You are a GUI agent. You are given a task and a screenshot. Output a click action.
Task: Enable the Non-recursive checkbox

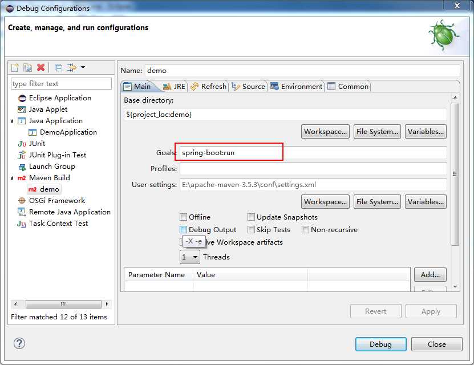coord(305,230)
